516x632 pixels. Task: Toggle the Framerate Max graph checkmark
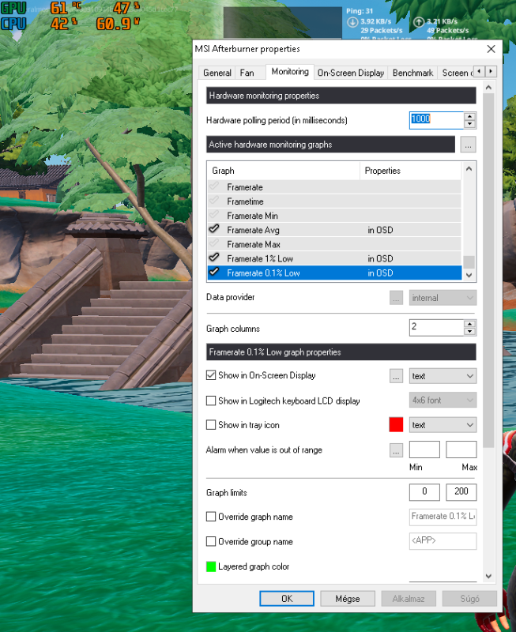click(x=214, y=244)
